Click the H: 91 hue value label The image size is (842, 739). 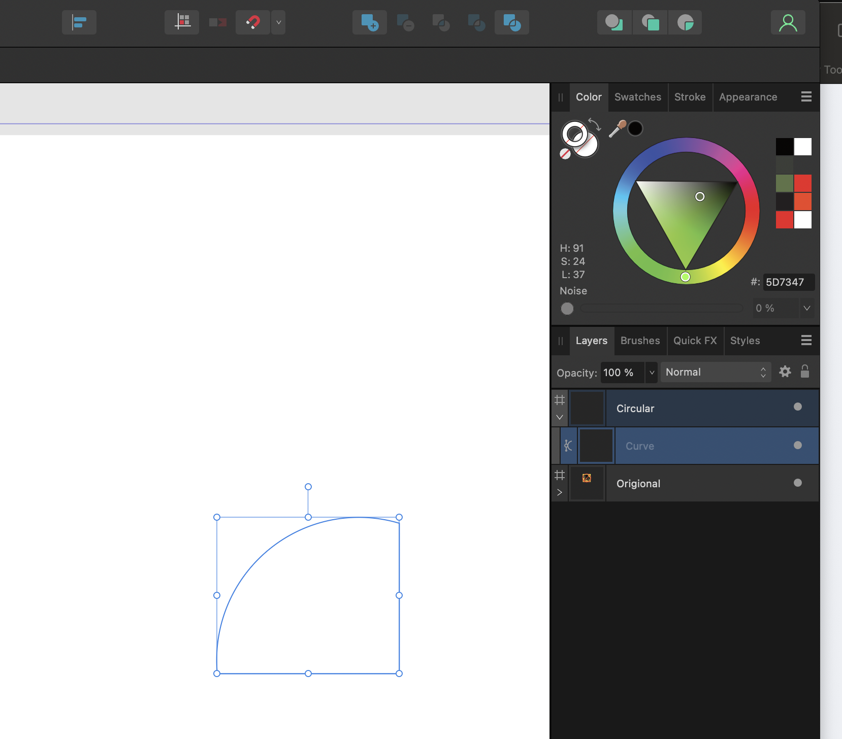pos(572,248)
